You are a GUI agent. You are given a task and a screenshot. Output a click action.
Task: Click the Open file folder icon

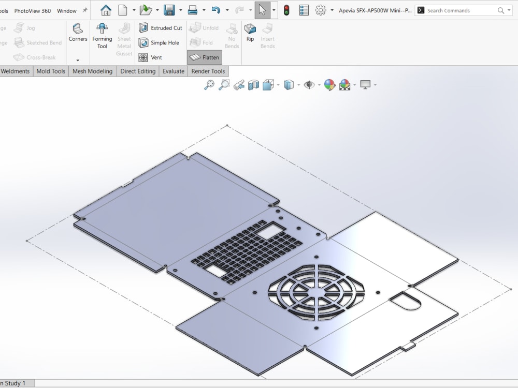point(146,10)
